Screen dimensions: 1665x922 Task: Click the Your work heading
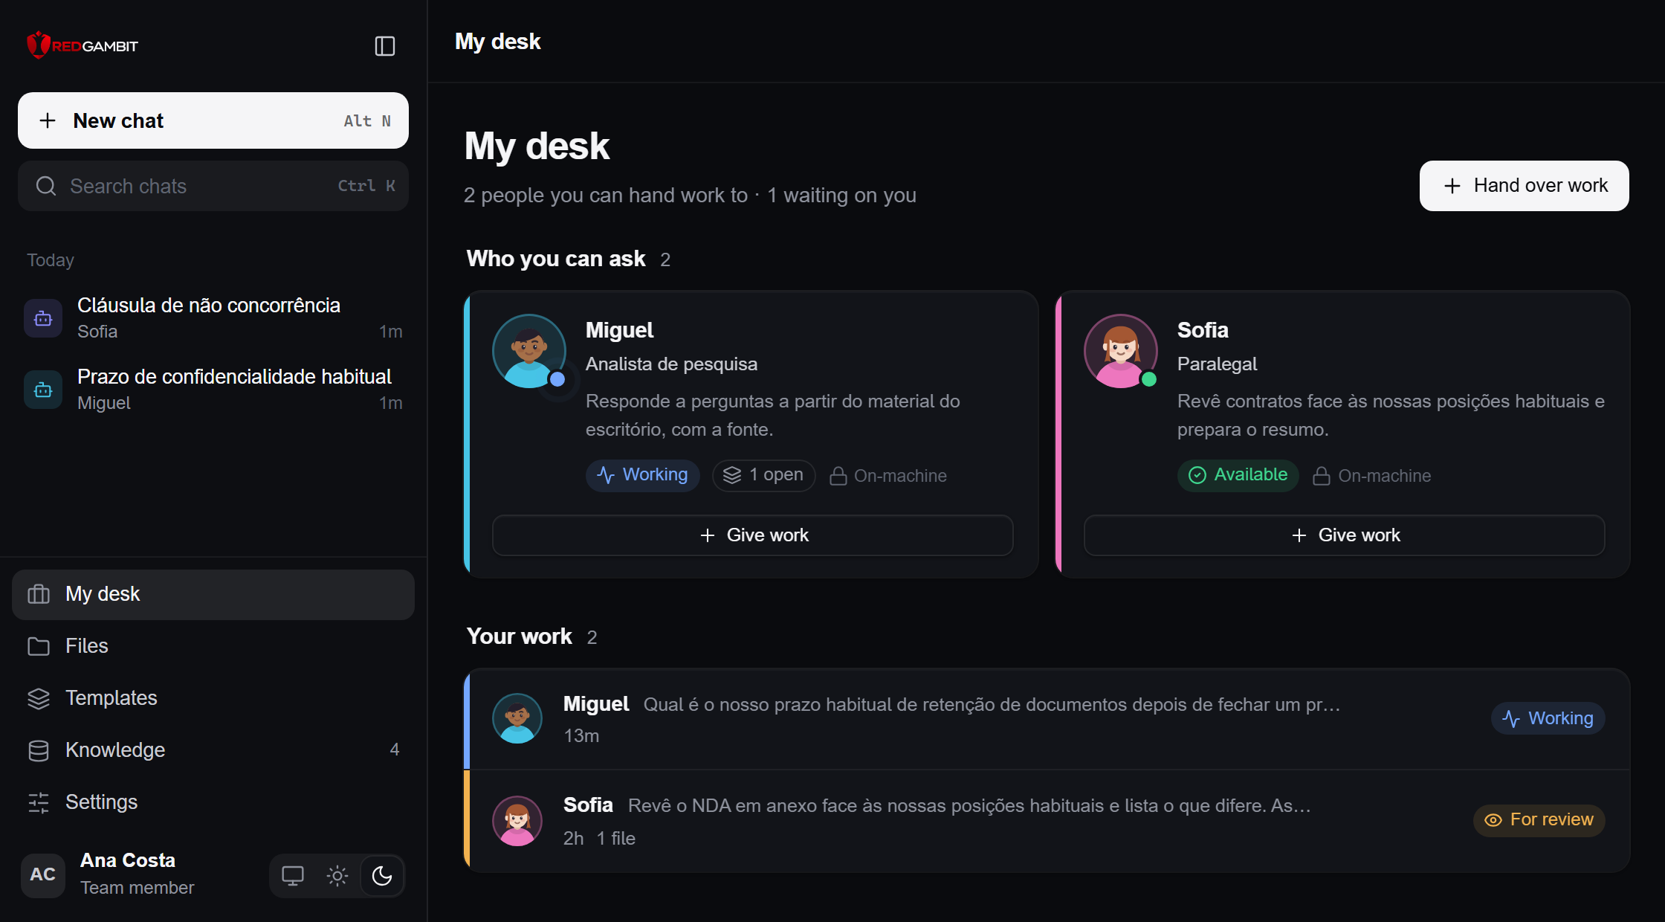520,636
